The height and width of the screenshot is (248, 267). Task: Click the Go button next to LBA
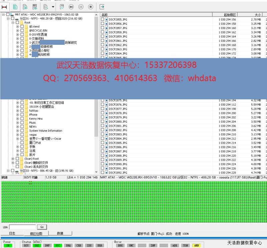(42, 227)
